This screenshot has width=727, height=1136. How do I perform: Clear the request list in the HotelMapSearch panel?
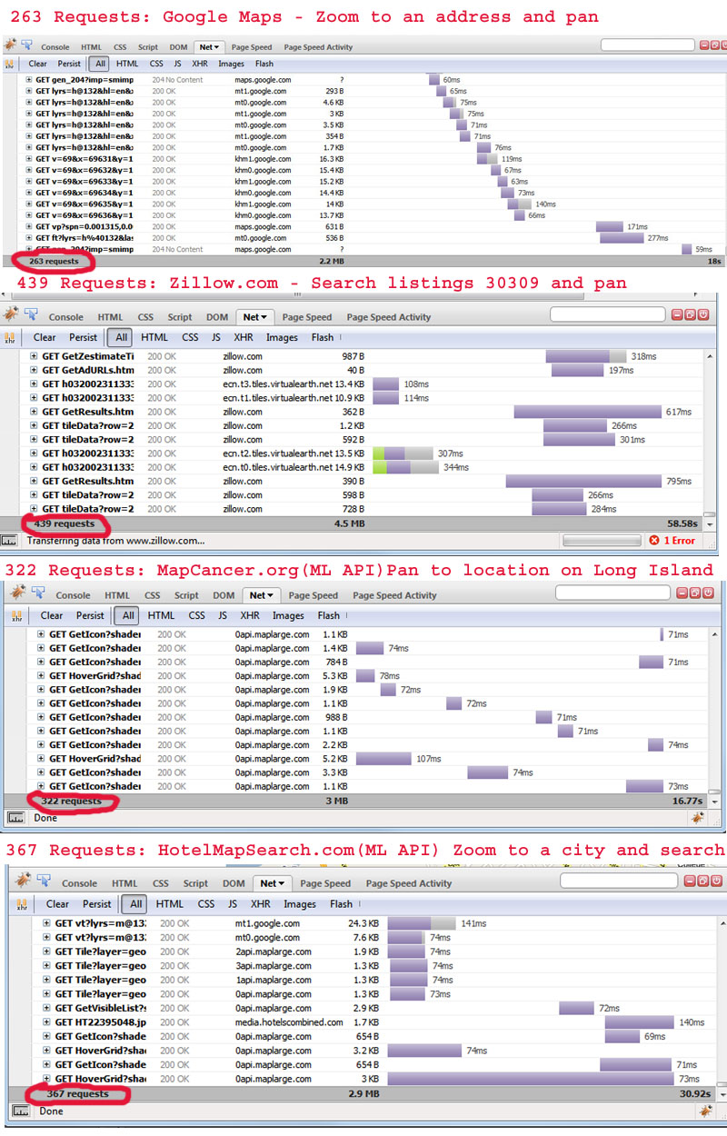point(57,903)
